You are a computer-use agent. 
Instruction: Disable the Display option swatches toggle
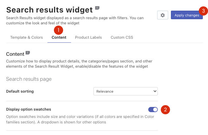(x=153, y=109)
